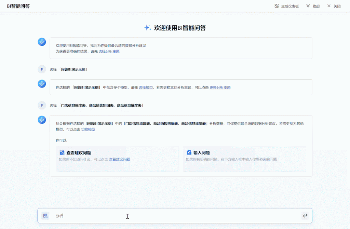Image resolution: width=350 pixels, height=229 pixels.
Task: Click the 收起 label
Action: coord(316,6)
